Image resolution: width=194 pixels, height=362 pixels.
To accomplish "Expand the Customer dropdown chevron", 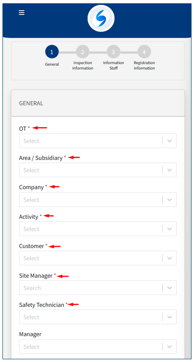I will (x=169, y=258).
